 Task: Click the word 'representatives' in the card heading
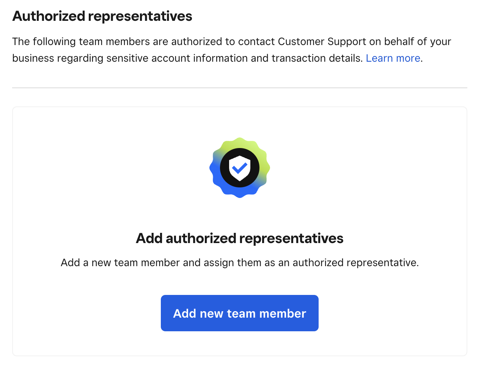tap(291, 238)
